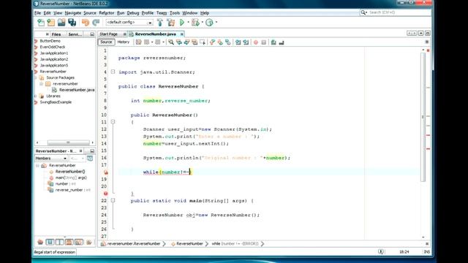Open the Members dropdown in Navigator
This screenshot has width=468, height=263.
pyautogui.click(x=51, y=159)
